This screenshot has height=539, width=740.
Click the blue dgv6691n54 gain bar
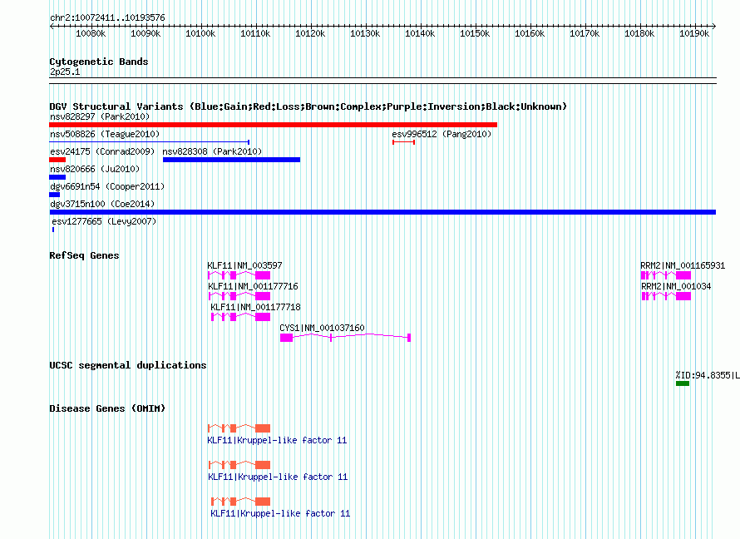(55, 195)
